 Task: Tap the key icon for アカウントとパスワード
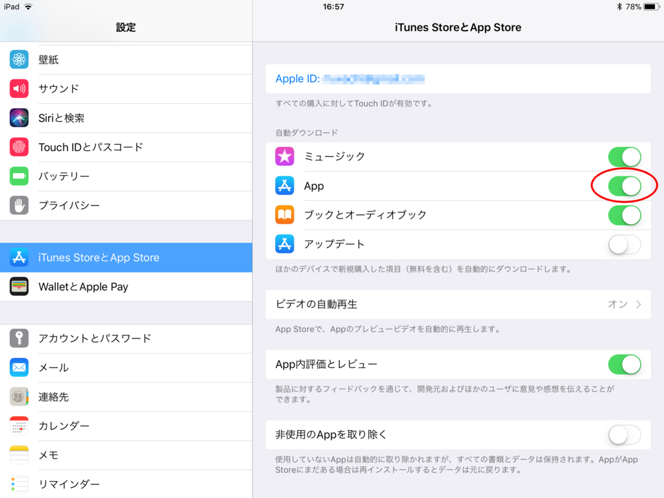click(19, 338)
